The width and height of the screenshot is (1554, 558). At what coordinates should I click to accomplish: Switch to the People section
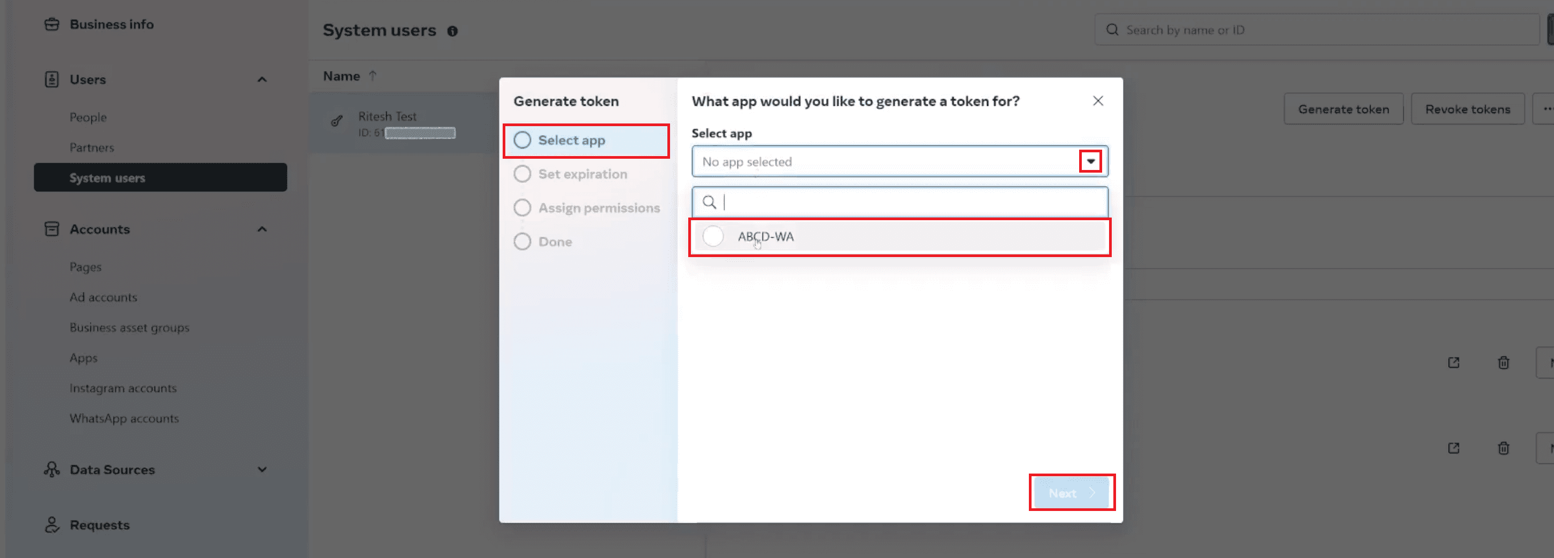click(x=88, y=117)
